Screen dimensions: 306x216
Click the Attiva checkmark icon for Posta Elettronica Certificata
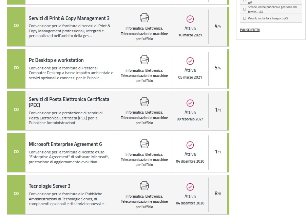click(x=190, y=103)
